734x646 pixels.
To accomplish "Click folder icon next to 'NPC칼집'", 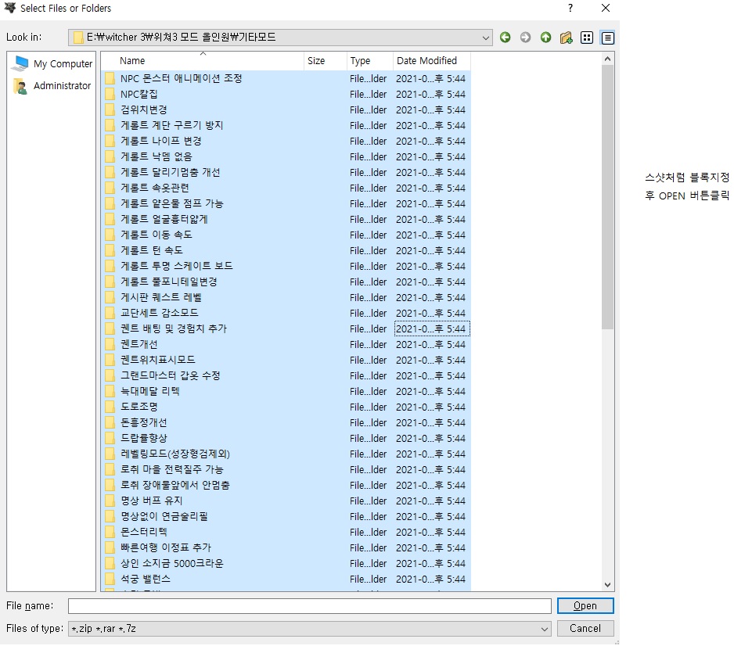I will pyautogui.click(x=110, y=94).
